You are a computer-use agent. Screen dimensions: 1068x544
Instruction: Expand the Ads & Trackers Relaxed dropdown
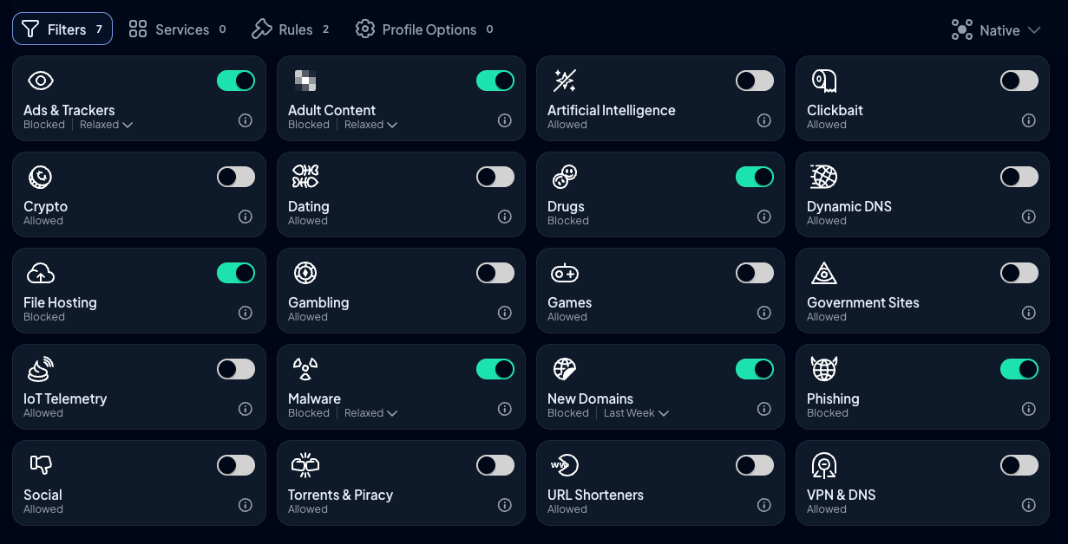107,125
